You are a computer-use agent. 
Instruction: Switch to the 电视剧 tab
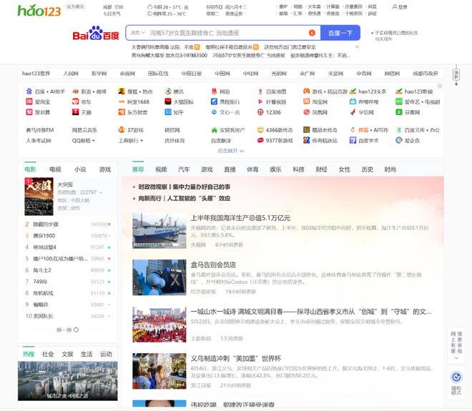[54, 169]
